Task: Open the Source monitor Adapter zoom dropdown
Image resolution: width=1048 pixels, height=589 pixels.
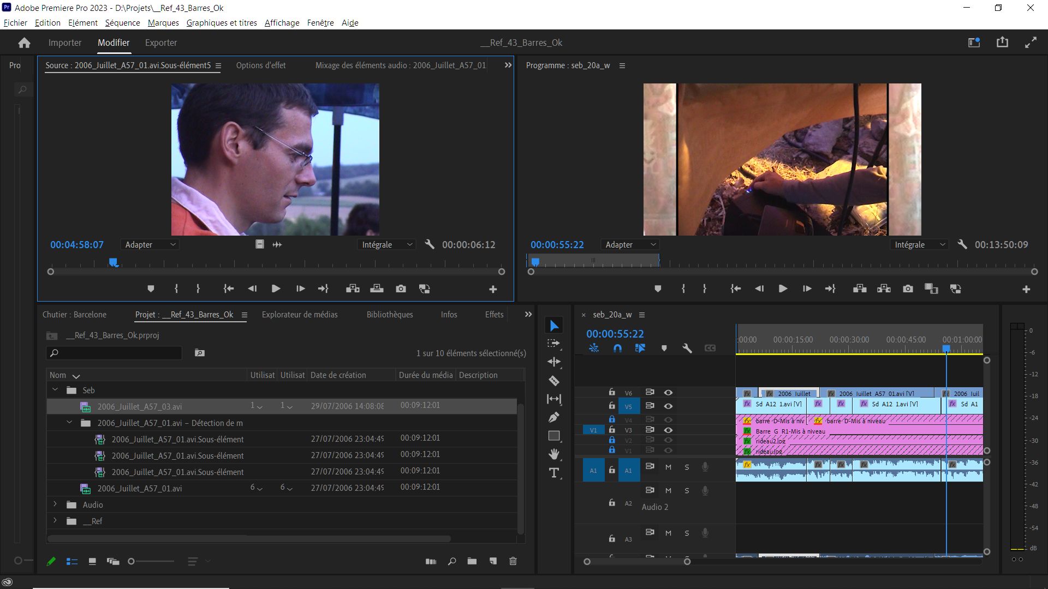Action: pyautogui.click(x=150, y=245)
